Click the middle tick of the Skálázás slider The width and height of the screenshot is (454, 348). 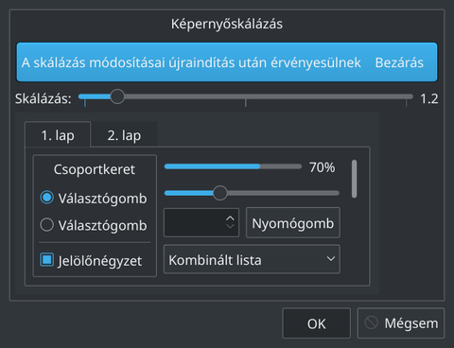coord(246,103)
